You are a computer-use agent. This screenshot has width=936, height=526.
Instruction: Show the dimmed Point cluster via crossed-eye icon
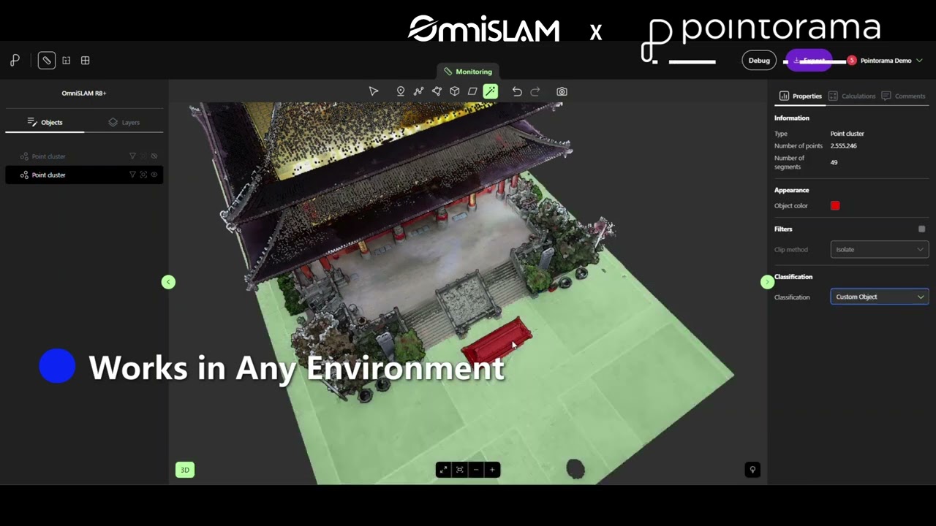click(154, 156)
